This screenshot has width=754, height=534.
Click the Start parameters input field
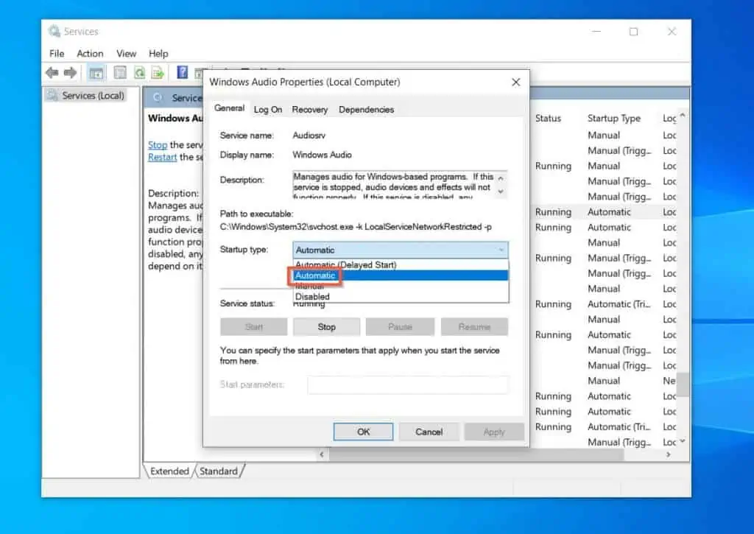(408, 384)
